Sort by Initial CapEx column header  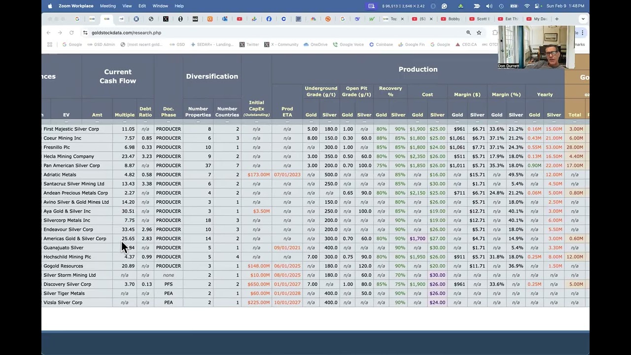(x=256, y=108)
